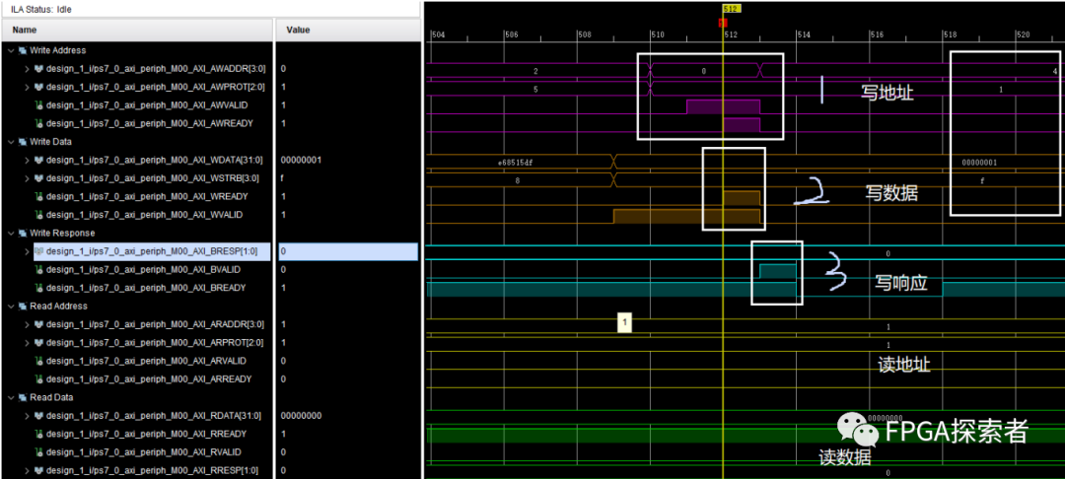1065x479 pixels.
Task: Click the RDATA value cell 00000000
Action: [x=348, y=416]
